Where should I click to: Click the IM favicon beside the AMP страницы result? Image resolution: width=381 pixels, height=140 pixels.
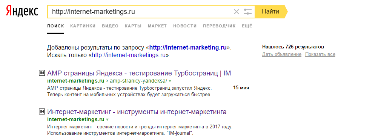tap(42, 73)
